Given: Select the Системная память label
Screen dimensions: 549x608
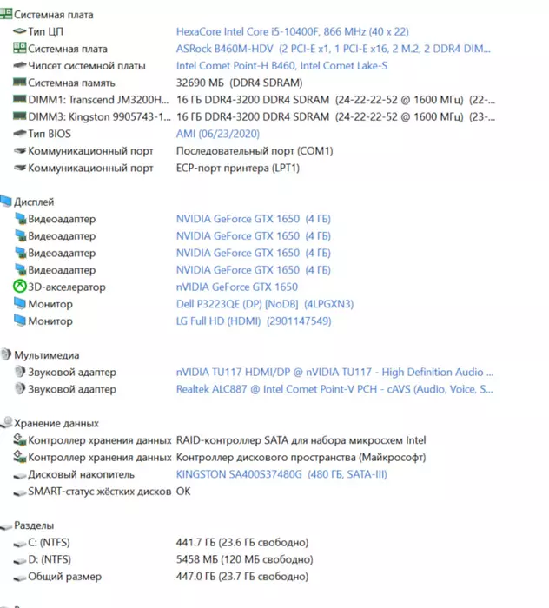Looking at the screenshot, I should 71,83.
